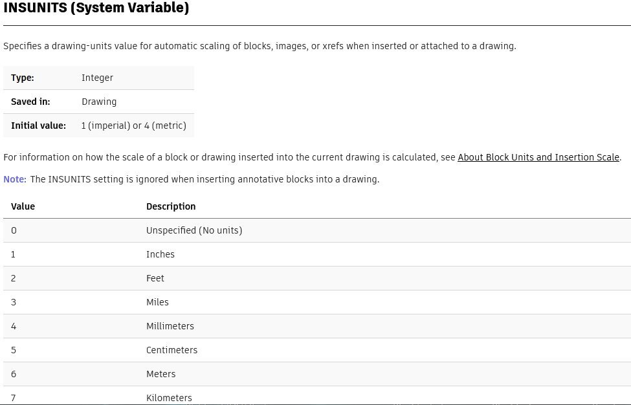Click the 'Value' column header
631x405 pixels.
23,206
